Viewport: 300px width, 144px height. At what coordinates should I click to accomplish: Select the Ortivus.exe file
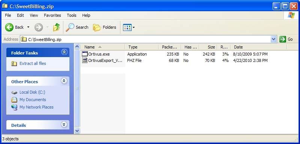tap(99, 54)
